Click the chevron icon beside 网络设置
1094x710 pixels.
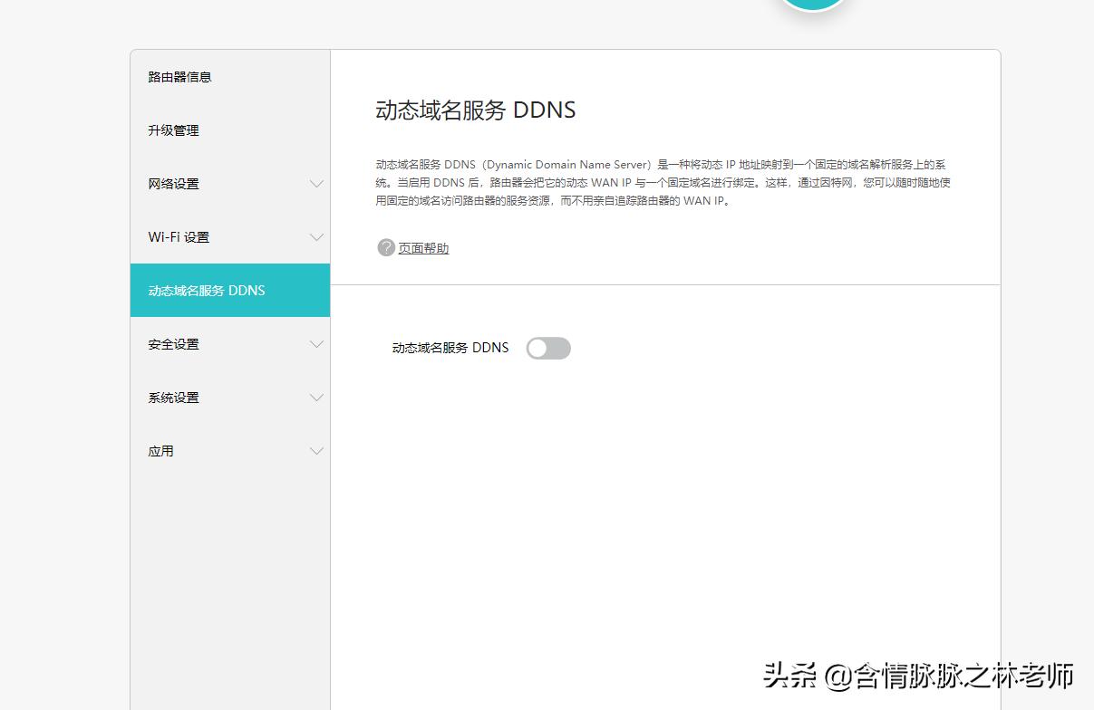[316, 183]
